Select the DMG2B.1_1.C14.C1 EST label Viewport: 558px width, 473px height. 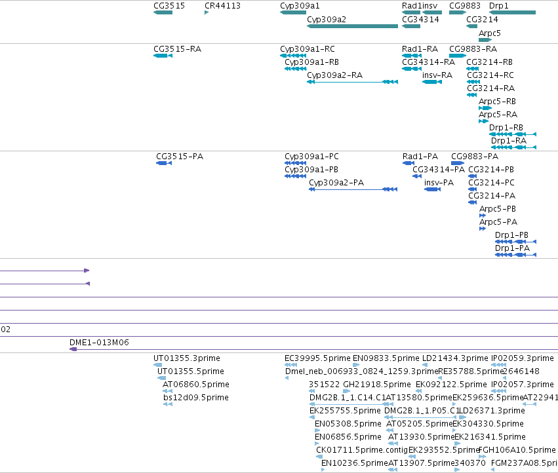348,398
